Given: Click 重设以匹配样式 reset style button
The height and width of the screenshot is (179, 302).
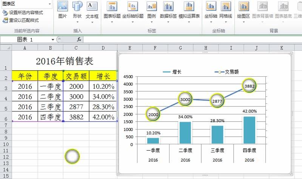Looking at the screenshot, I should pyautogui.click(x=21, y=20).
